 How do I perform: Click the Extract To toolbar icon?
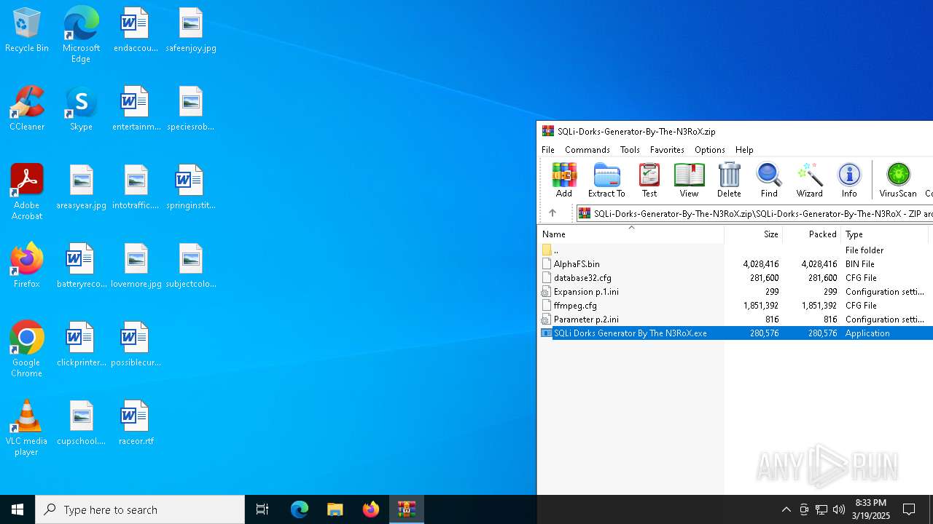[606, 180]
